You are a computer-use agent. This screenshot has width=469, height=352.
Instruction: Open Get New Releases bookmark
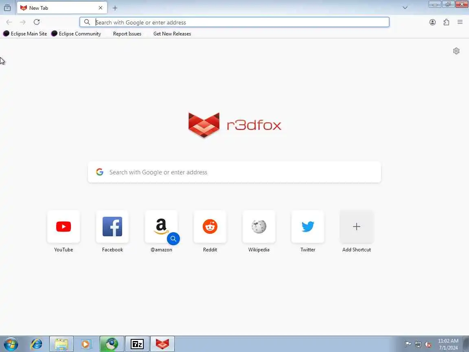click(x=172, y=33)
